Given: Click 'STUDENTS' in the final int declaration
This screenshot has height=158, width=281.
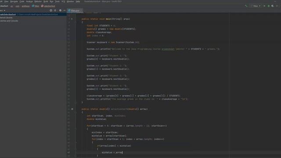Looking at the screenshot, I should point(104,25).
